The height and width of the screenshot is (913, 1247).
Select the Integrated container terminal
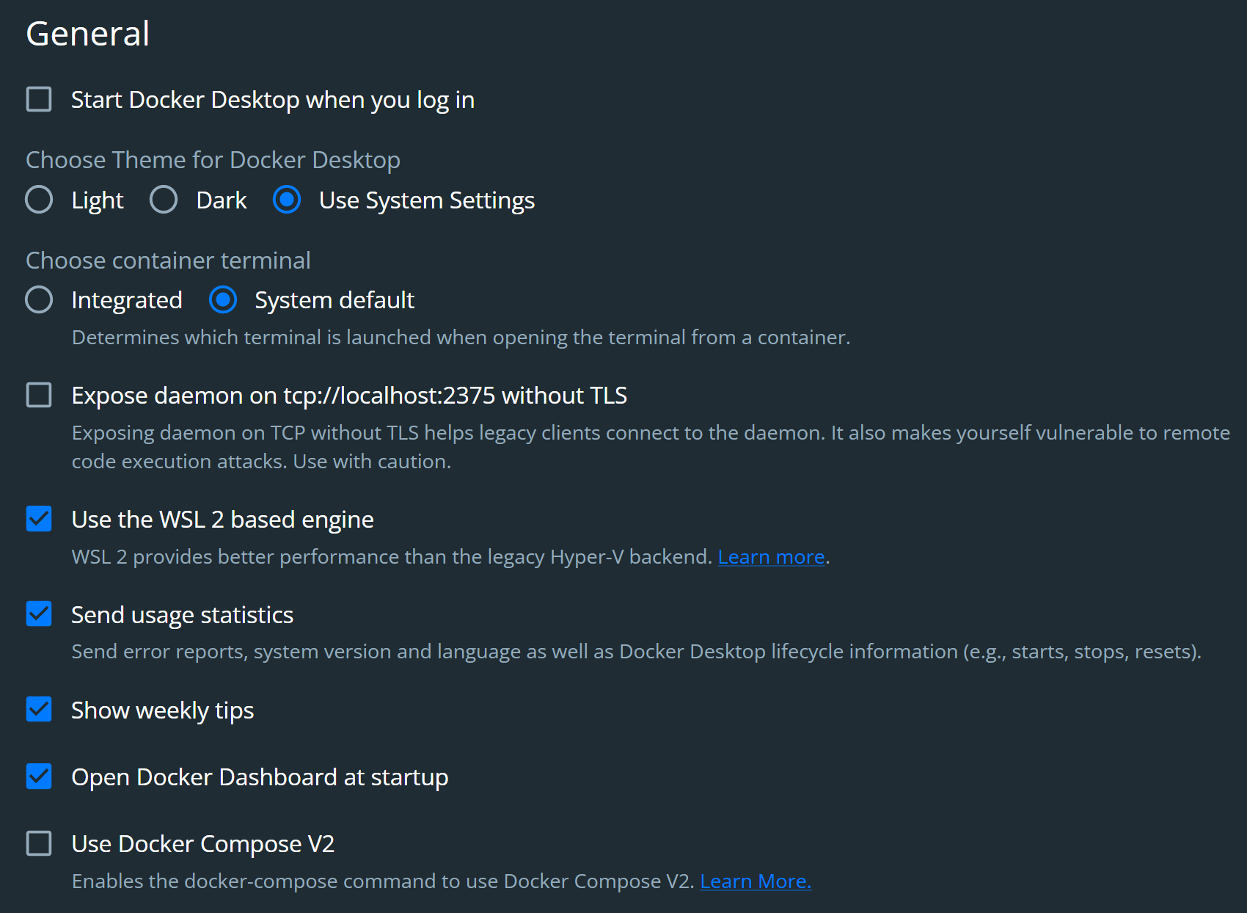tap(39, 299)
